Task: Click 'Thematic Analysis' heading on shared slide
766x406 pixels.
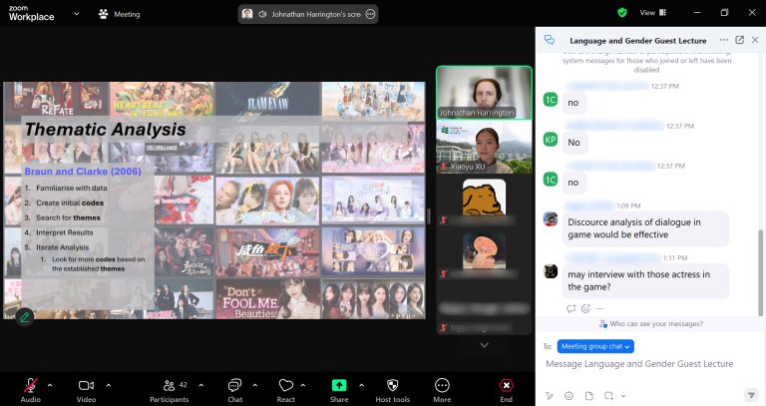Action: click(x=105, y=129)
